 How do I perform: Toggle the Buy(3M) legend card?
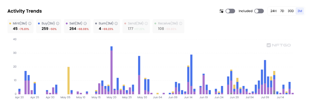click(49, 26)
